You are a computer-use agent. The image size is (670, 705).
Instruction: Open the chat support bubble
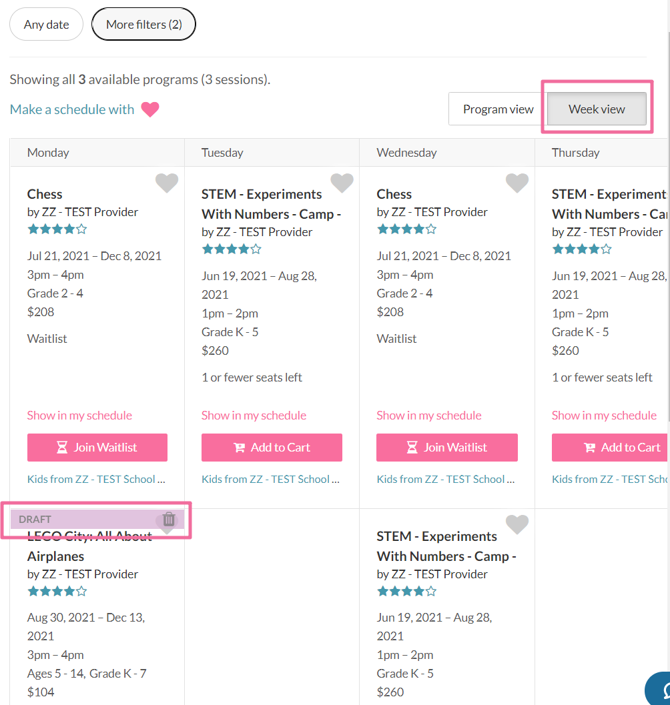(661, 689)
